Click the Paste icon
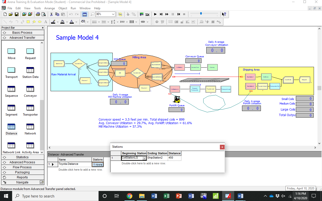Viewport: 322px width, 201px height. pos(63,14)
